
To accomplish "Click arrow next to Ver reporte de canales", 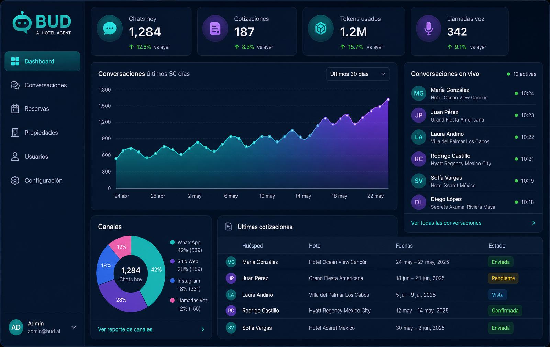I will point(203,329).
